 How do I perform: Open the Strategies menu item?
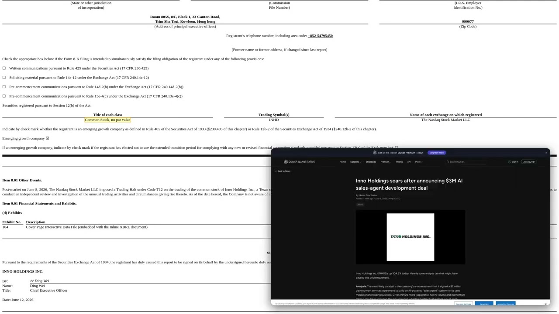(x=371, y=162)
